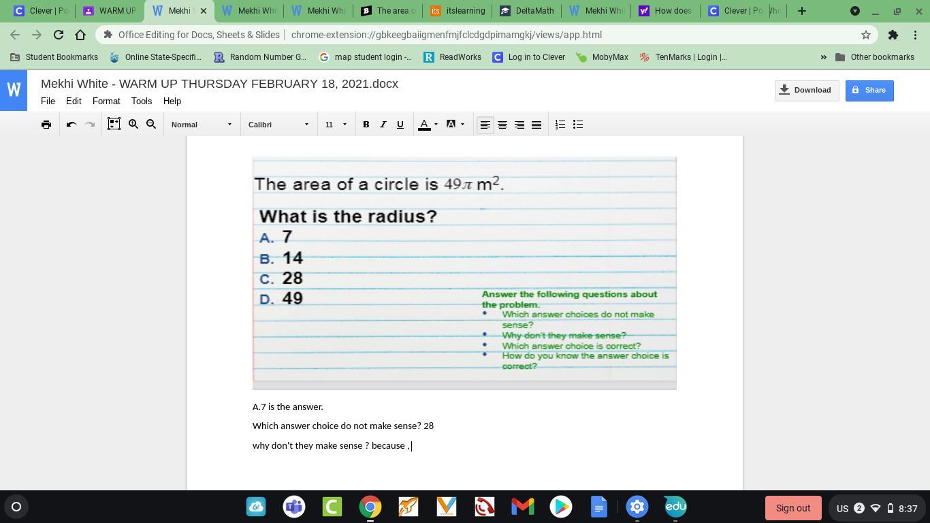Screen dimensions: 930x523
Task: Undo the last edit
Action: point(71,125)
